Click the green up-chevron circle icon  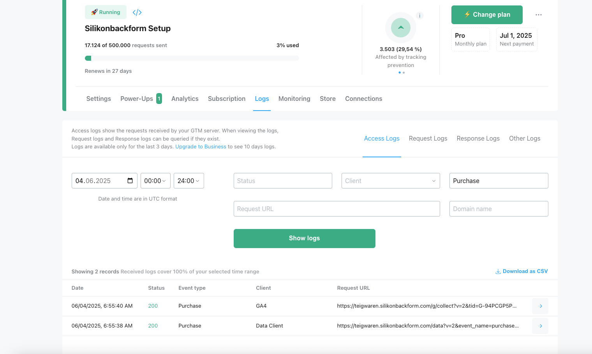pos(401,28)
